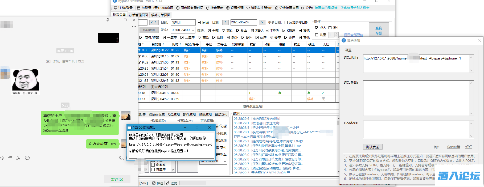Viewport: 484px width, 187px height.
Task: Click 注销/登录 monitor icon in toolbar
Action: click(115, 8)
